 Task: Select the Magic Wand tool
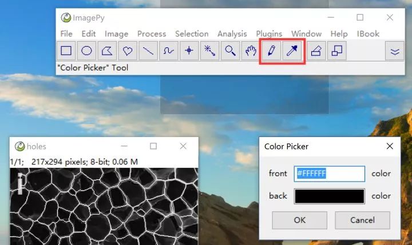pyautogui.click(x=209, y=51)
